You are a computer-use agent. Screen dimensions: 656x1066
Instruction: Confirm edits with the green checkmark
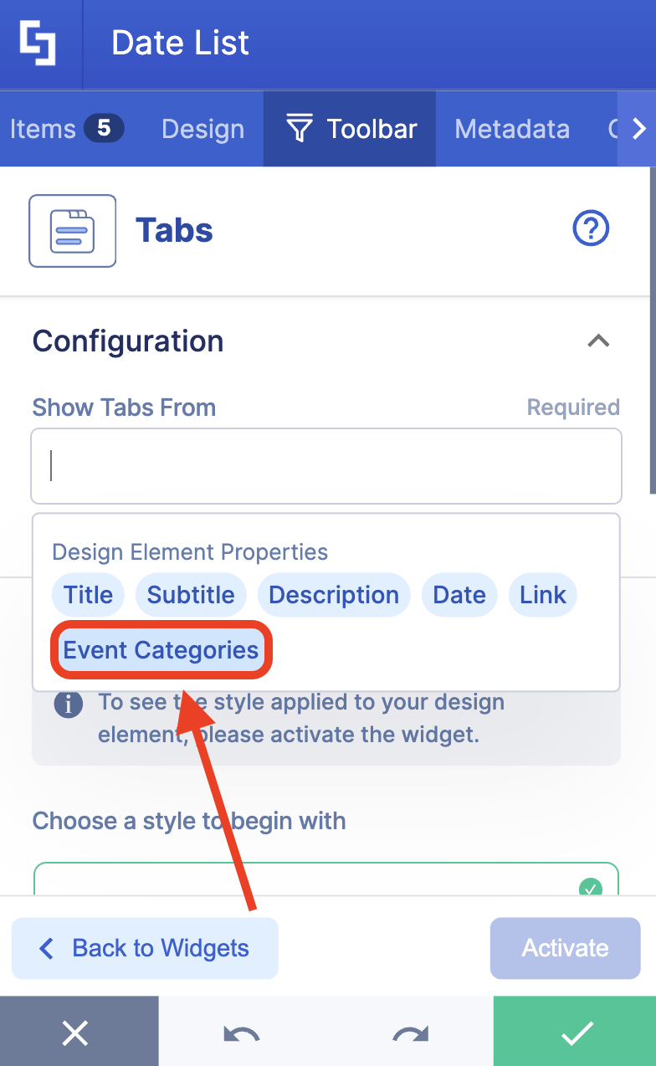575,1033
